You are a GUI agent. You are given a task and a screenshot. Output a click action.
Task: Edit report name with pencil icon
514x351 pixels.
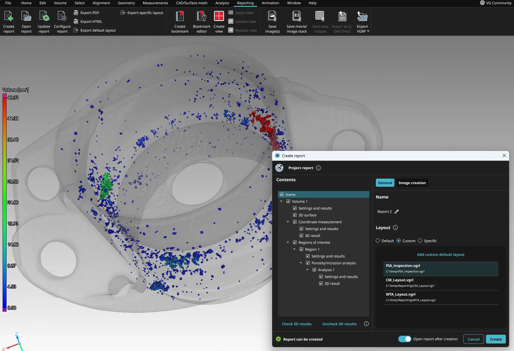pyautogui.click(x=397, y=212)
